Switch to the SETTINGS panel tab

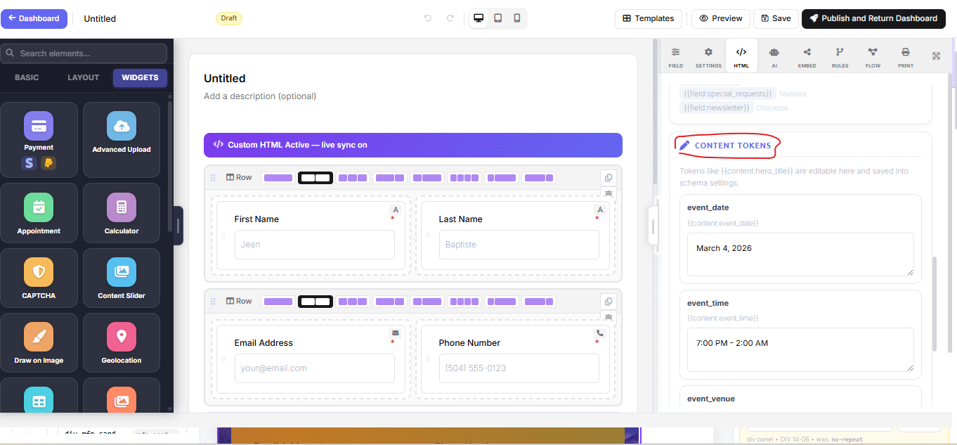[x=708, y=57]
